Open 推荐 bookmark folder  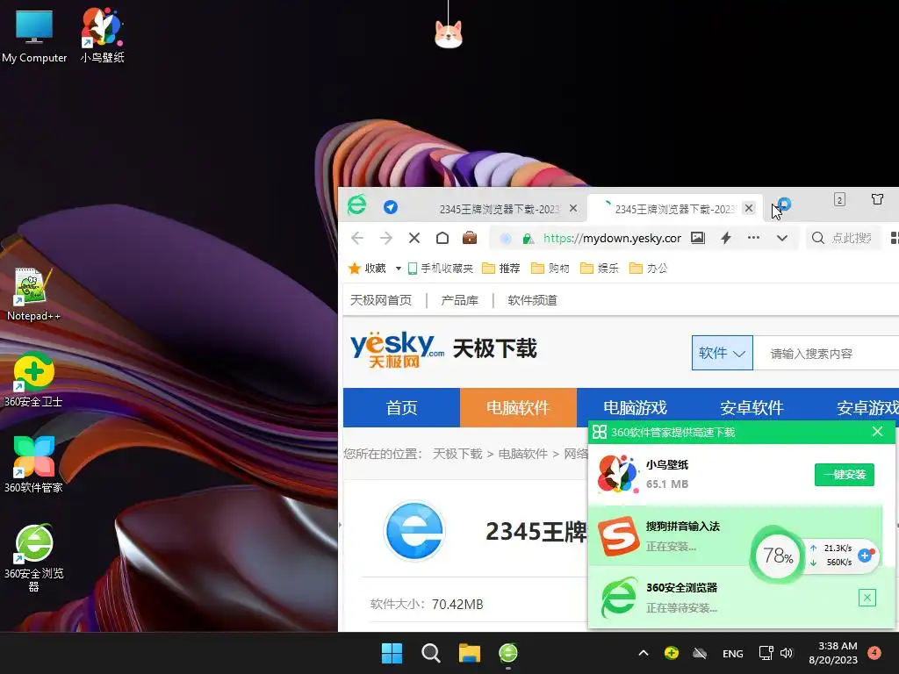coord(501,269)
